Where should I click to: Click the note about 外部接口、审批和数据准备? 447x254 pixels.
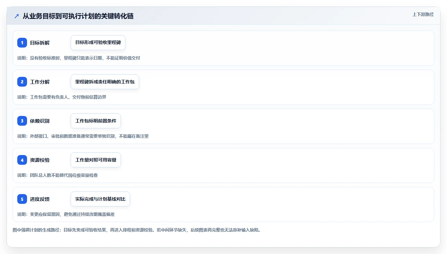[83, 136]
